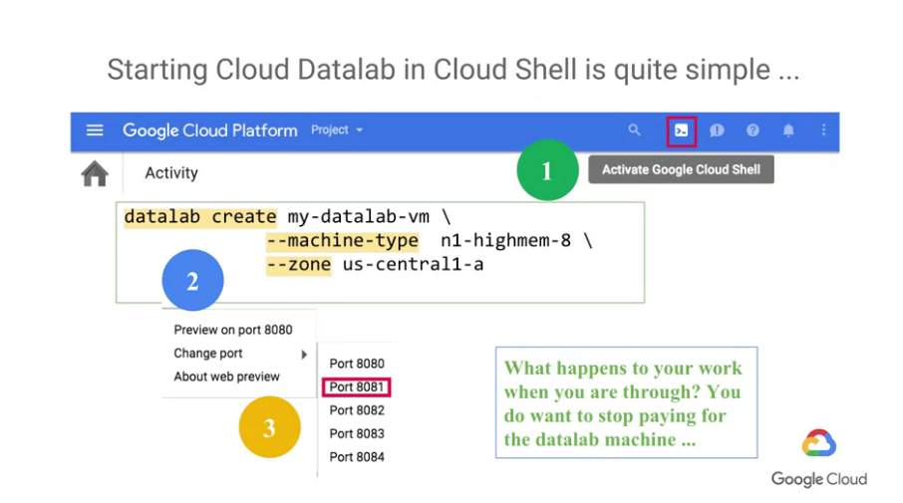The height and width of the screenshot is (503, 903).
Task: Click the datalab create command text
Action: click(x=199, y=217)
